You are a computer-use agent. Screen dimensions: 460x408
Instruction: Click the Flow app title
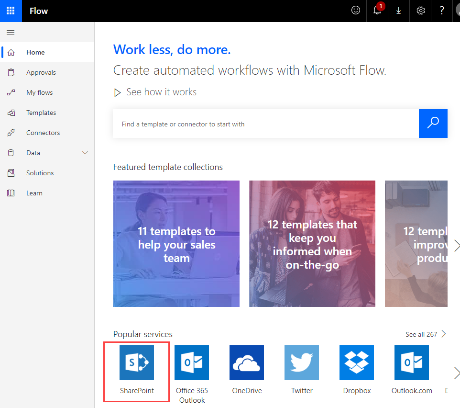39,11
